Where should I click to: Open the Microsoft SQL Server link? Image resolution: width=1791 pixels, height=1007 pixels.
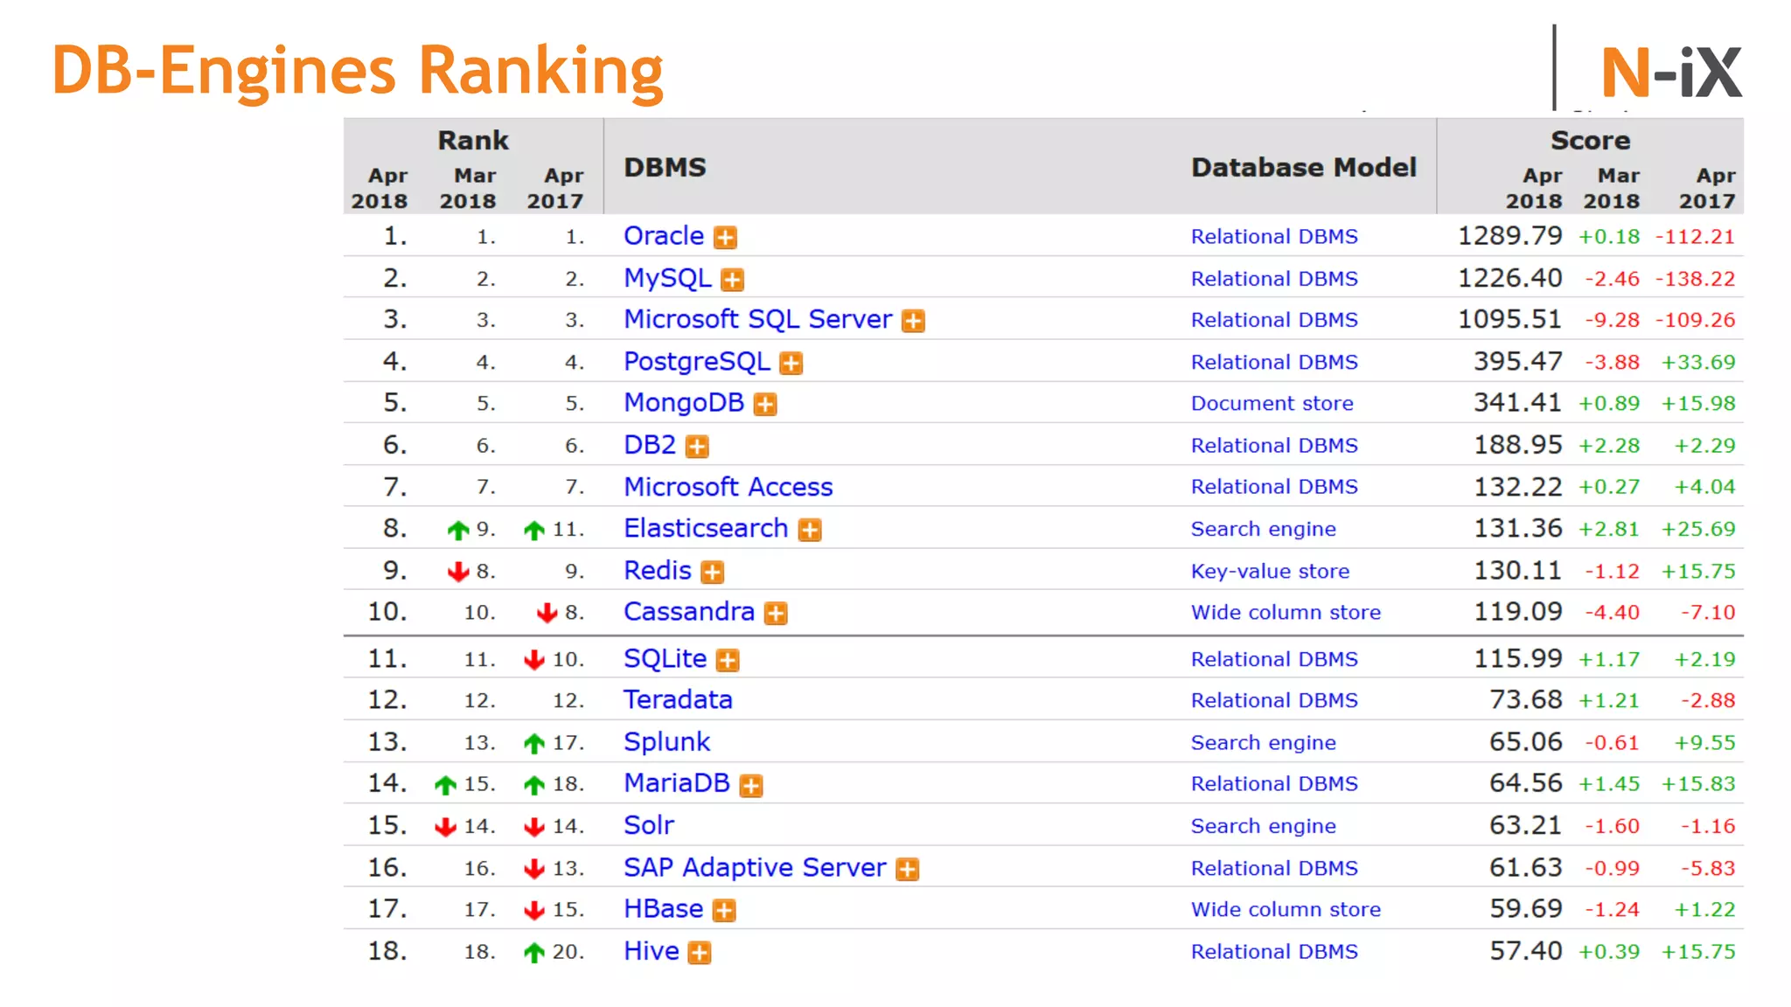click(757, 319)
